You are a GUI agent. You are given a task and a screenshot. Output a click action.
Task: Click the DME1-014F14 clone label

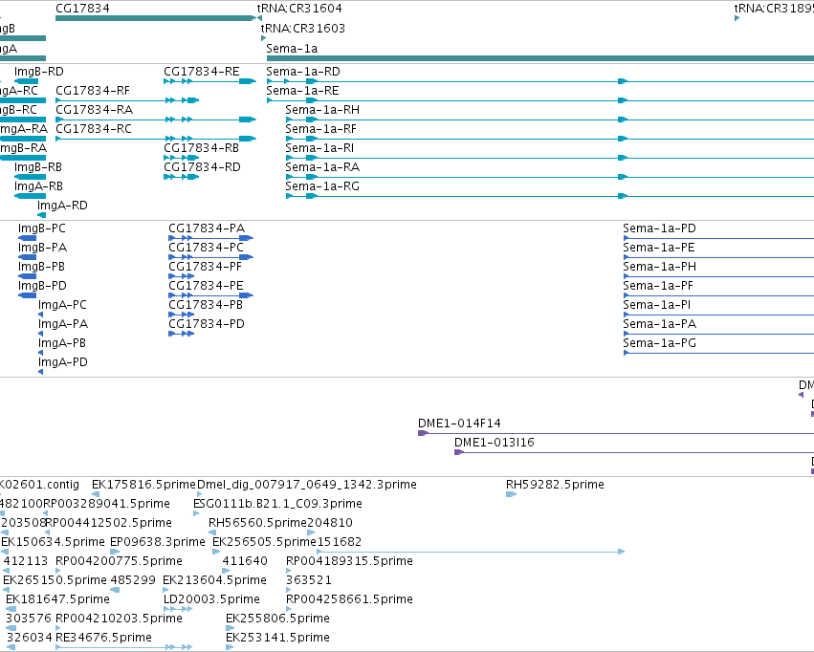tap(459, 424)
